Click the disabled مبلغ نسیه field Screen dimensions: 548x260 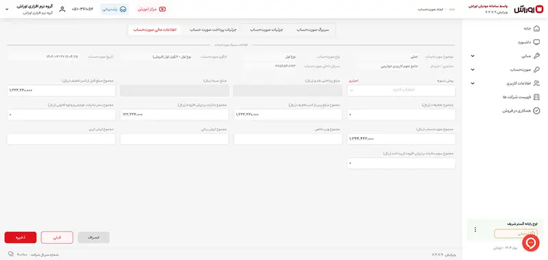coord(175,90)
